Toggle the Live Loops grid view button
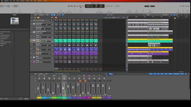The image size is (191, 107). [52, 15]
